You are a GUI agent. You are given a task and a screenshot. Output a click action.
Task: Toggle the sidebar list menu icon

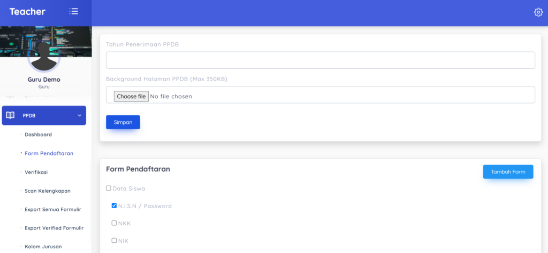73,11
